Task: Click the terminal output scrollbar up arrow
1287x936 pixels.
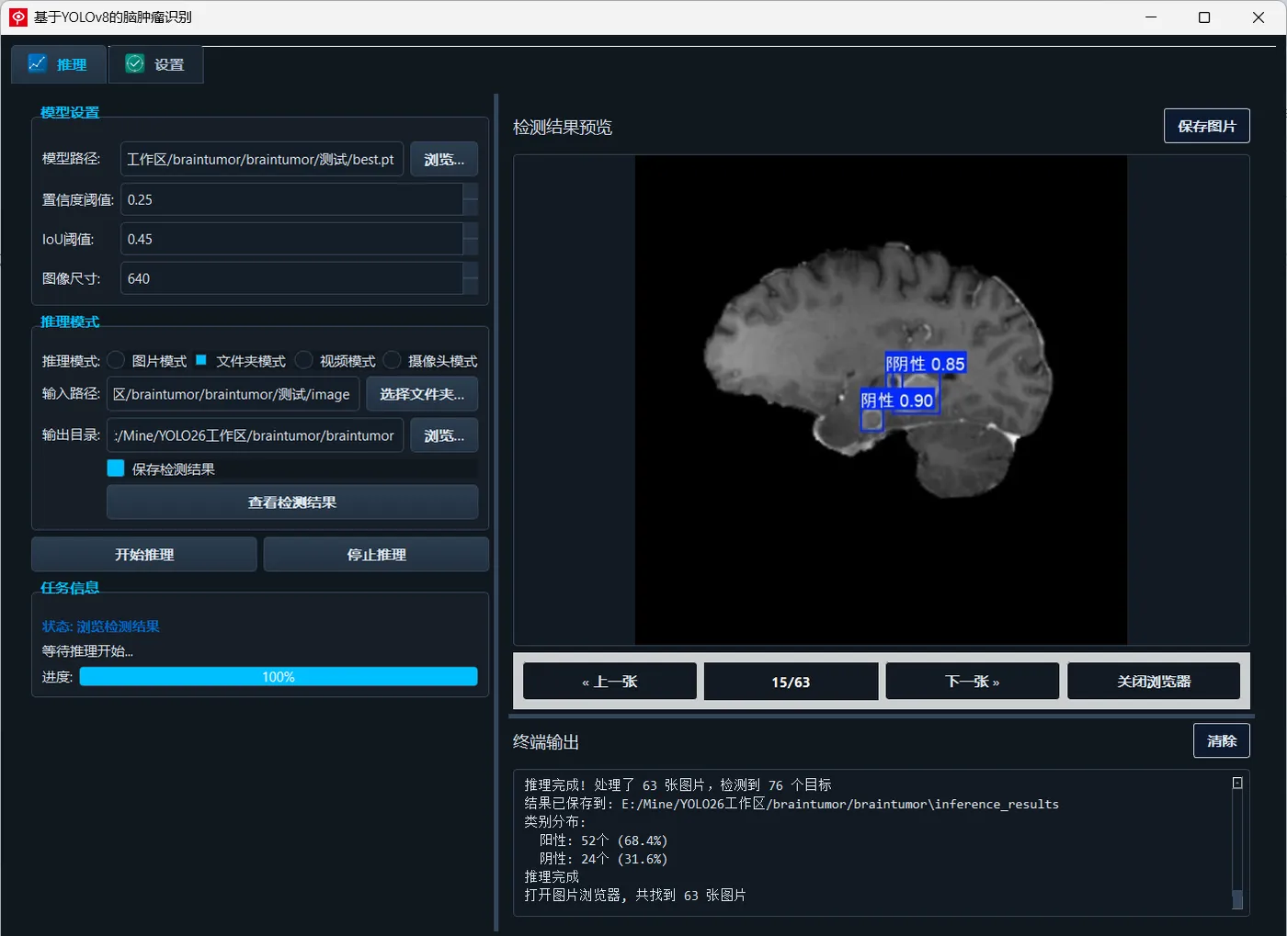Action: [x=1237, y=783]
